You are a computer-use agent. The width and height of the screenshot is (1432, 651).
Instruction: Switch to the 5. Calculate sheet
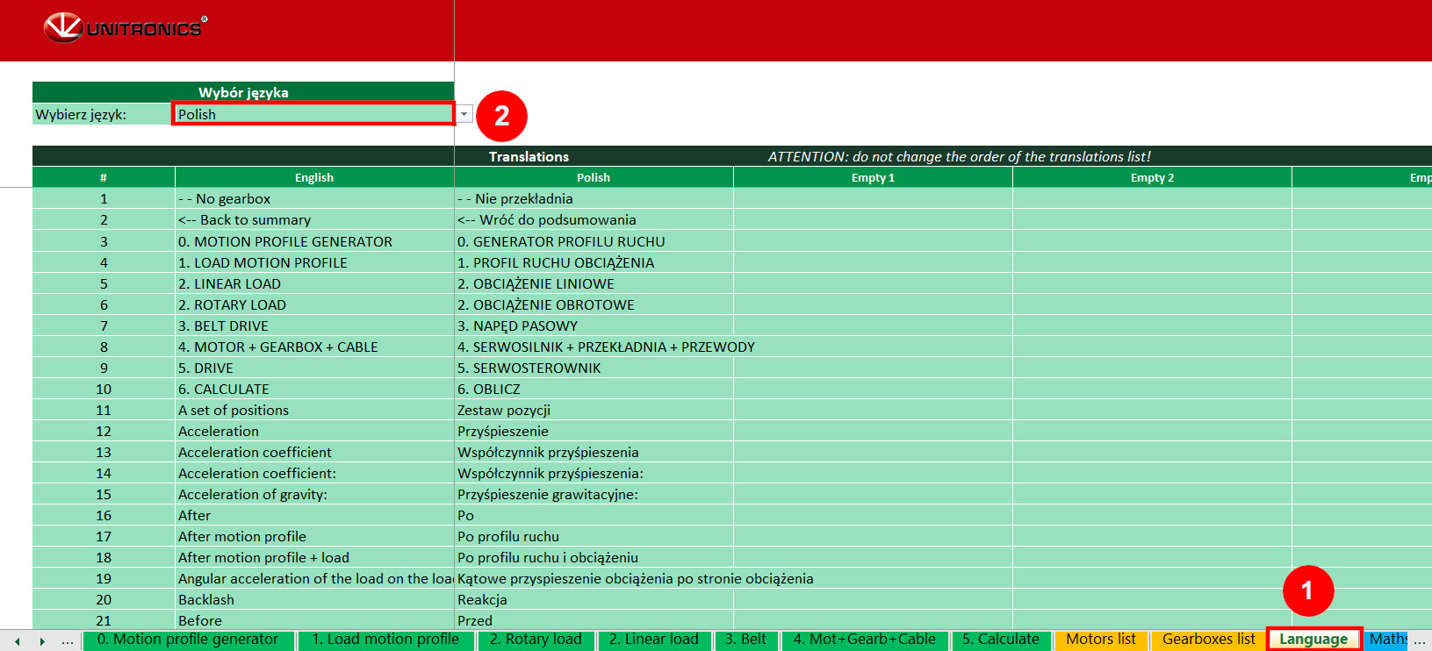pyautogui.click(x=1001, y=640)
